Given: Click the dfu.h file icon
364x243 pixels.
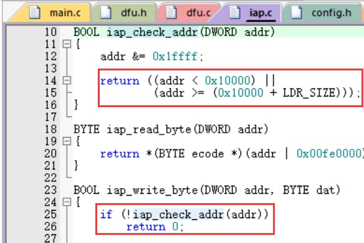Looking at the screenshot, I should pyautogui.click(x=105, y=12).
